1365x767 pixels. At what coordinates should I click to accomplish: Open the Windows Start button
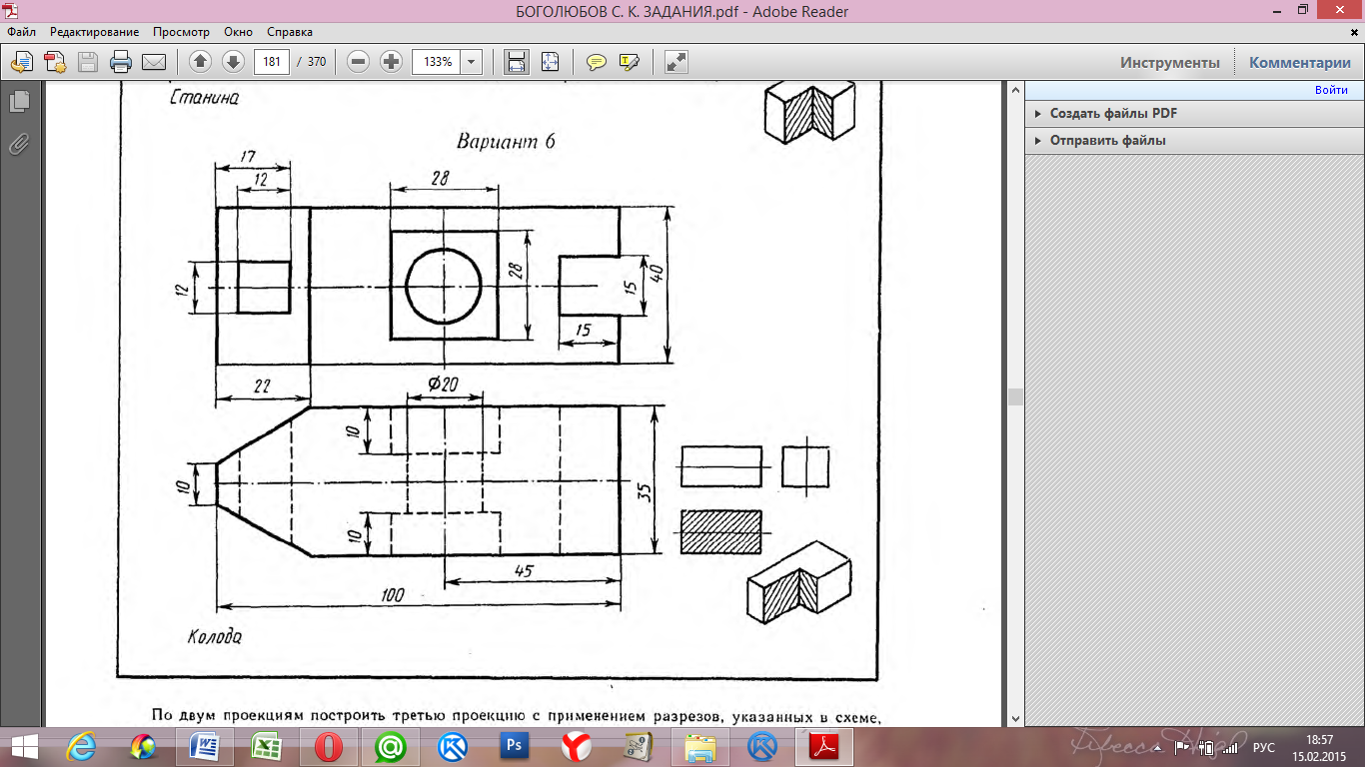click(x=24, y=747)
